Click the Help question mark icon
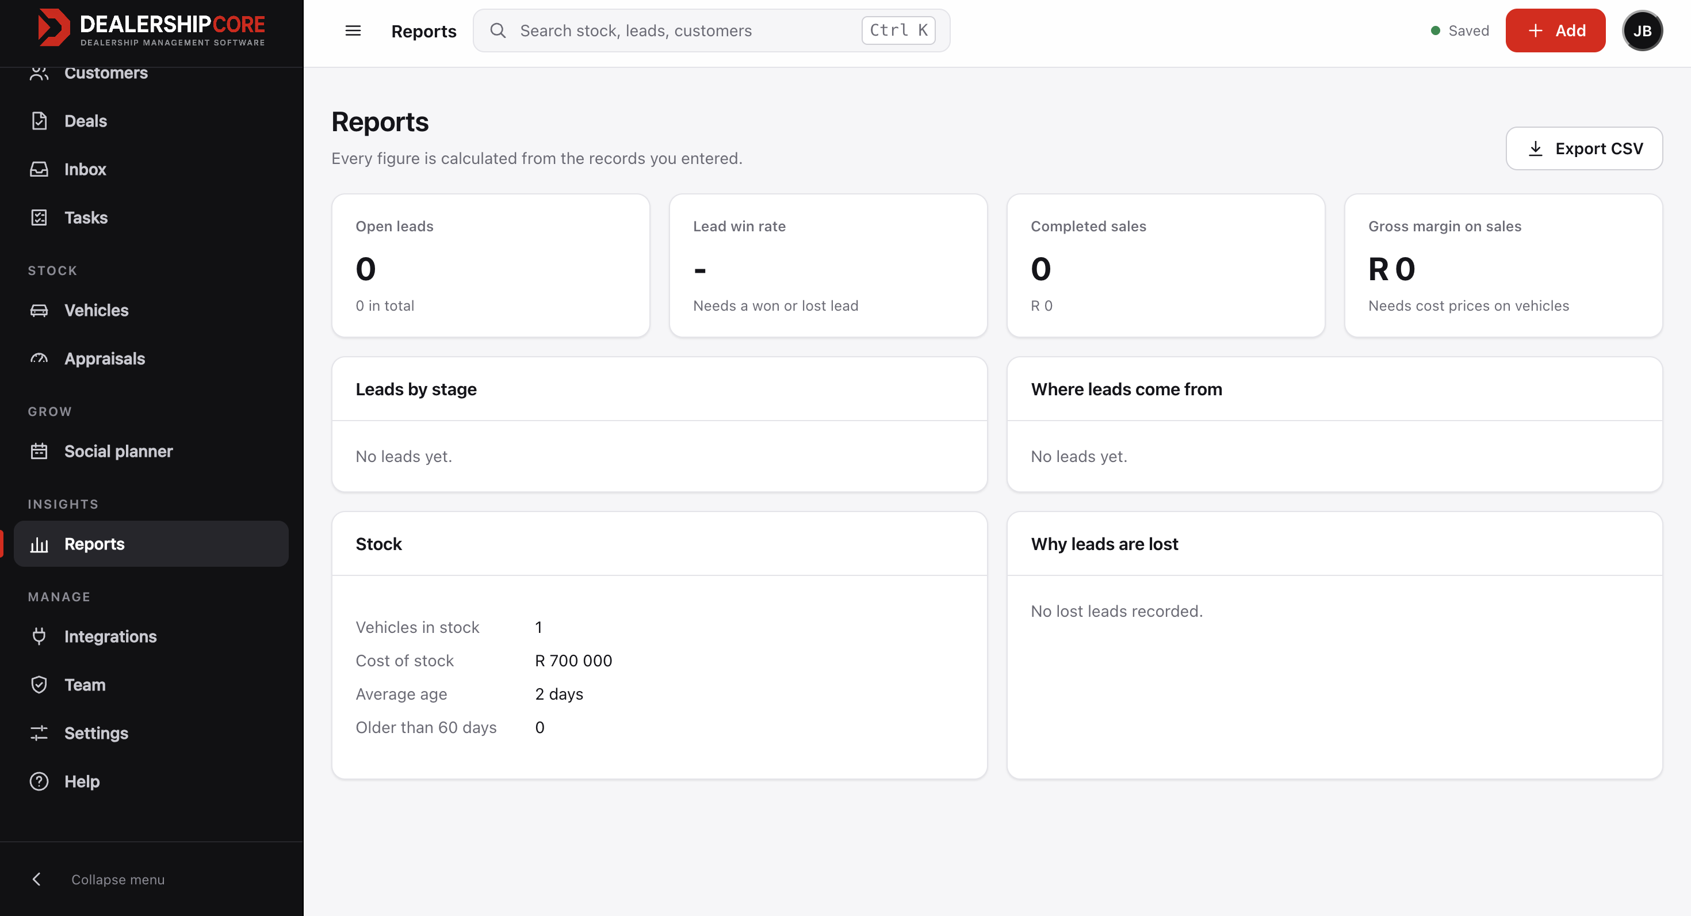1691x916 pixels. 39,781
